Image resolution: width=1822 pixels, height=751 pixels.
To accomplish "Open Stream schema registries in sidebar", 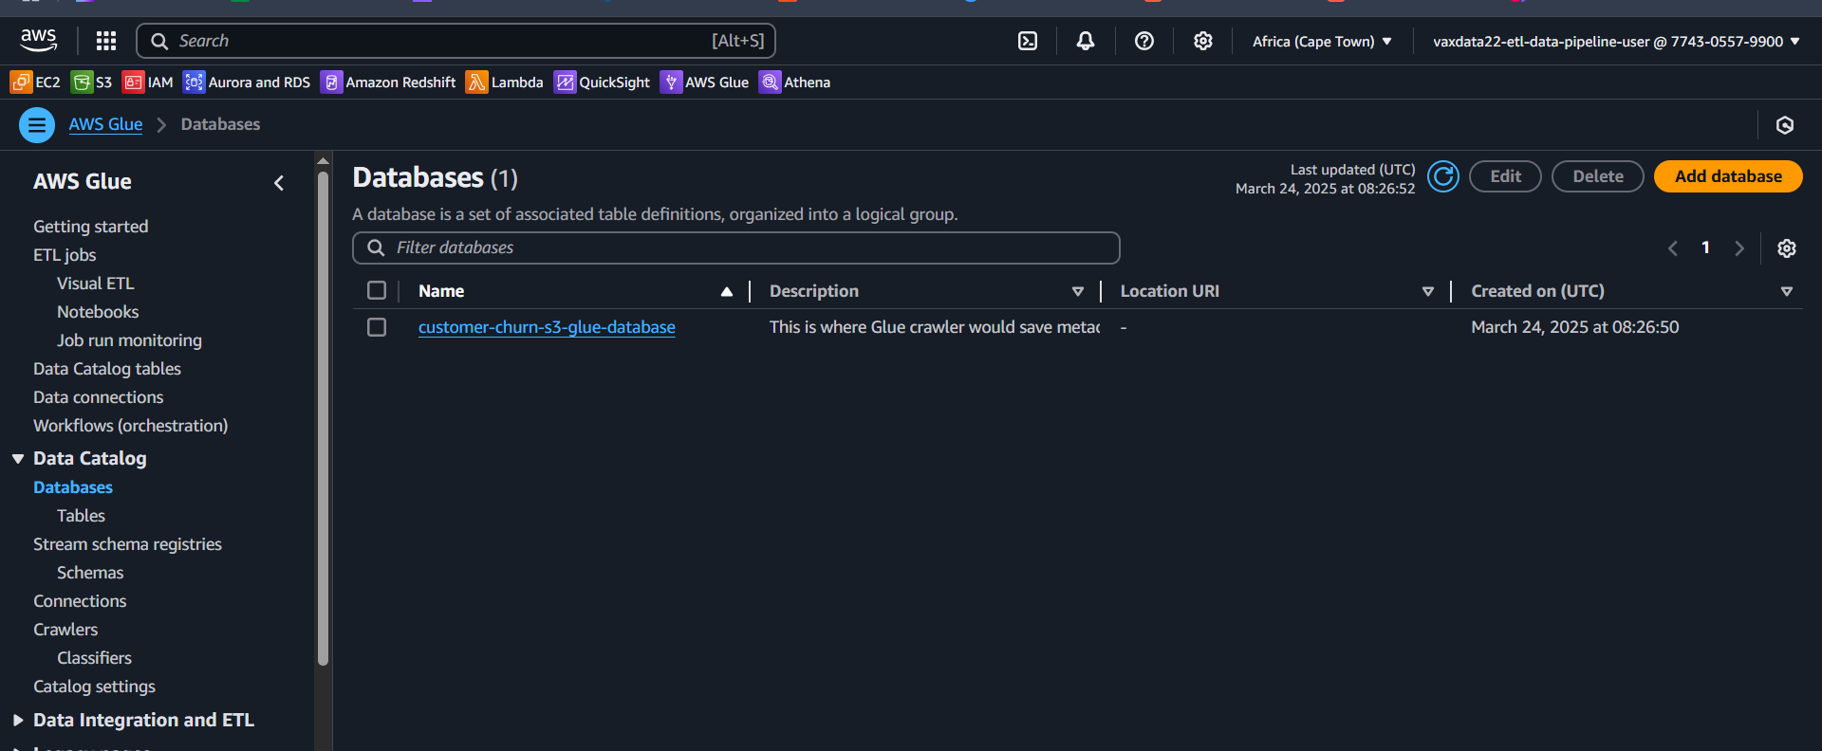I will click(127, 544).
